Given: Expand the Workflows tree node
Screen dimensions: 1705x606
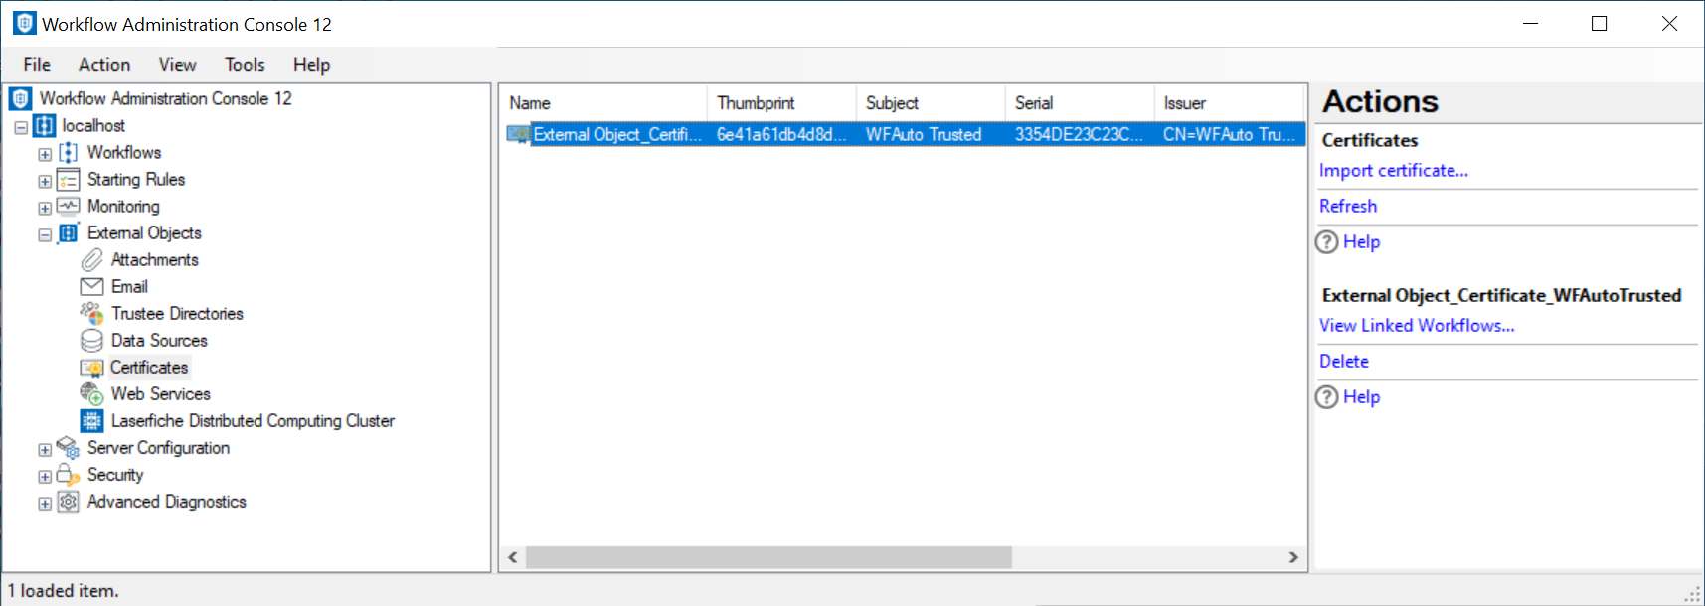Looking at the screenshot, I should pyautogui.click(x=45, y=154).
